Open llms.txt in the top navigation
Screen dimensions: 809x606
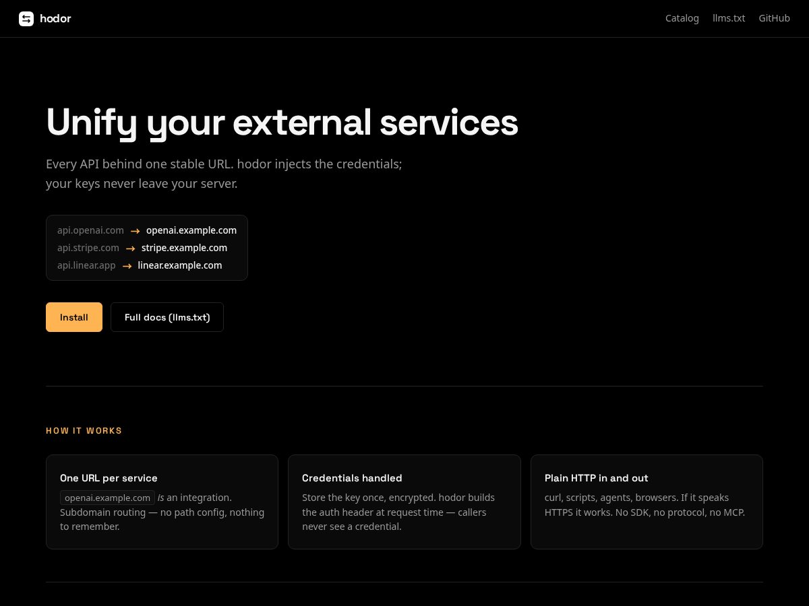point(729,18)
